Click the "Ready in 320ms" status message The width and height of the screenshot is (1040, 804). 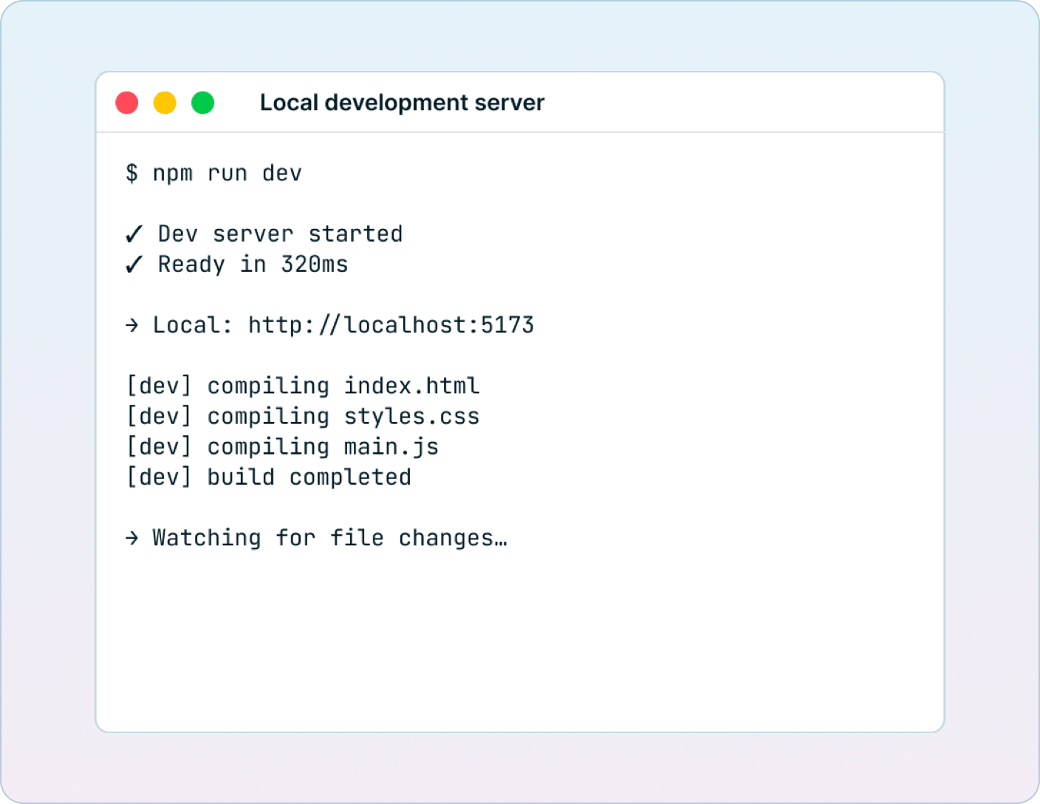pos(253,265)
